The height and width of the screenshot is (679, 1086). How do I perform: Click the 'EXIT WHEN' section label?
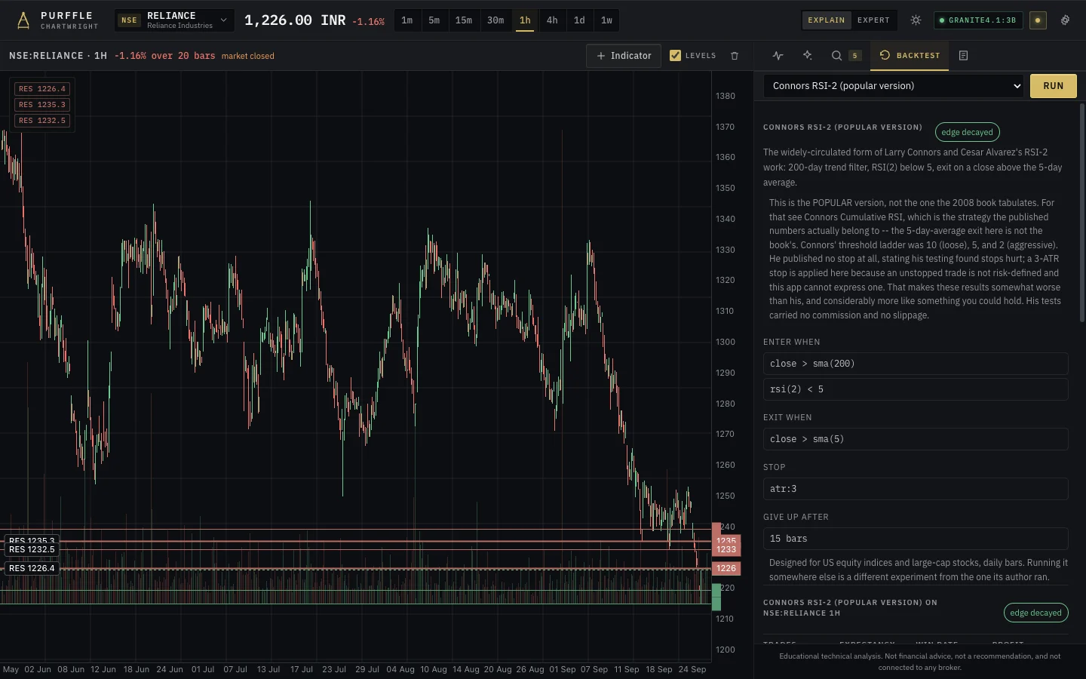tap(787, 417)
